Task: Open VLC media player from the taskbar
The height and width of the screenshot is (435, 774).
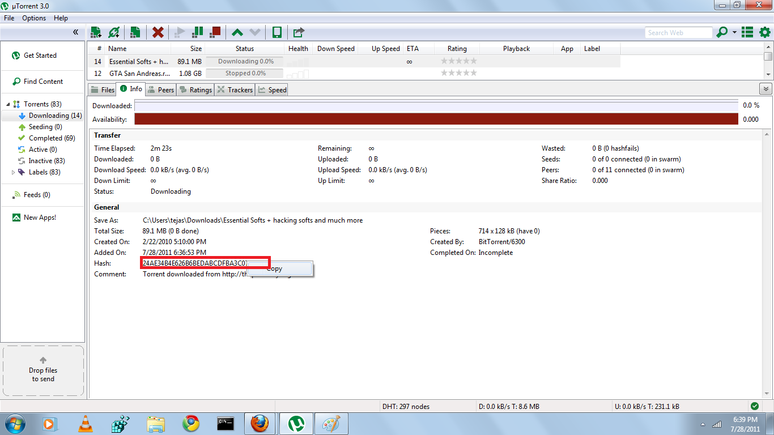Action: coord(85,424)
